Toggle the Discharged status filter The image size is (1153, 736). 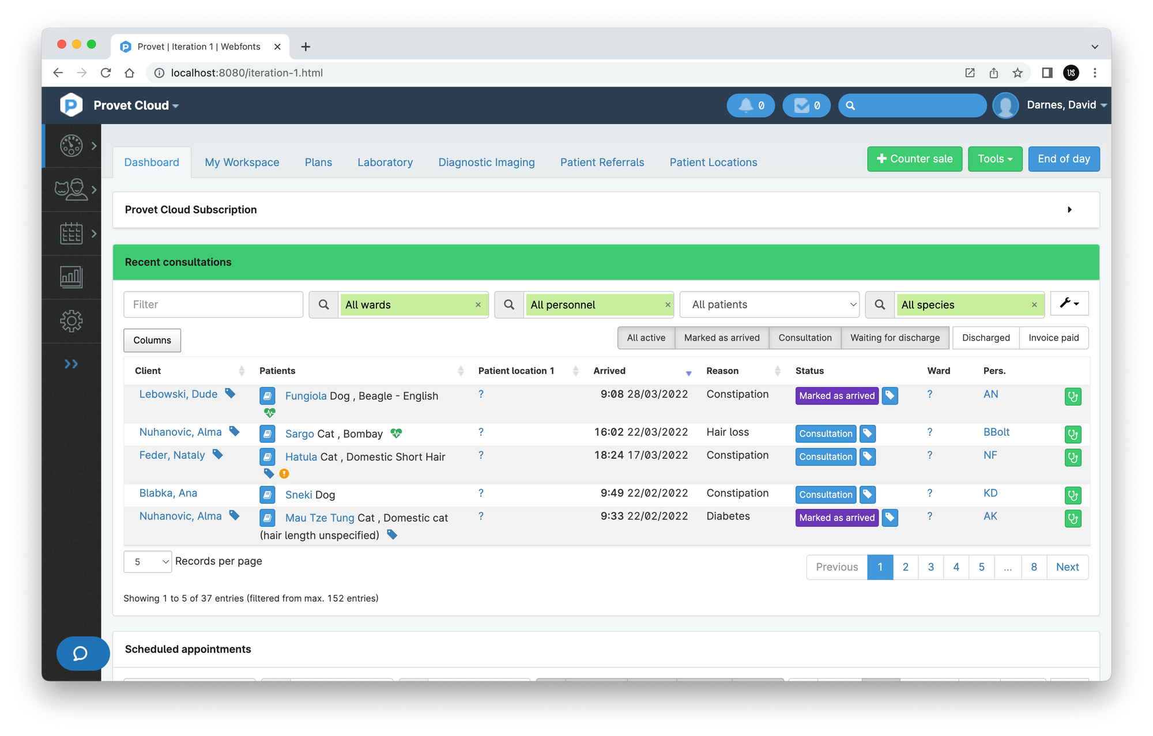click(986, 338)
